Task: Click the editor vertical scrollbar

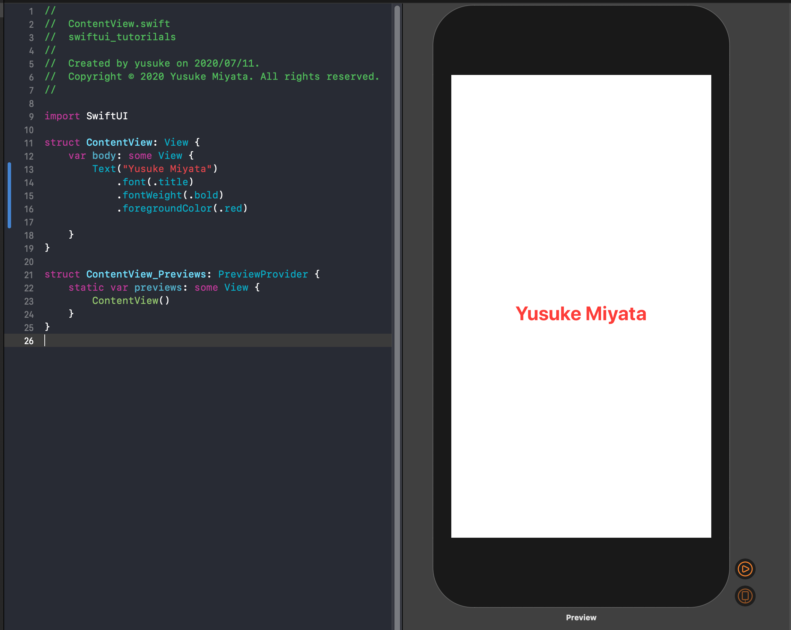Action: (397, 316)
